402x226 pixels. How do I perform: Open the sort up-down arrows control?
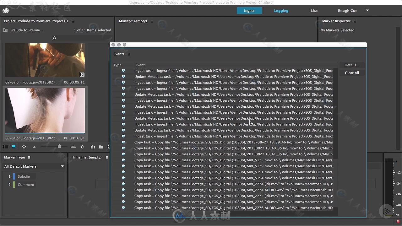point(82,147)
